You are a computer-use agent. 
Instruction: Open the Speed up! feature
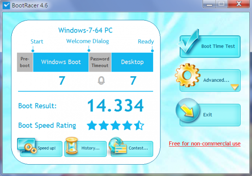click(x=41, y=148)
